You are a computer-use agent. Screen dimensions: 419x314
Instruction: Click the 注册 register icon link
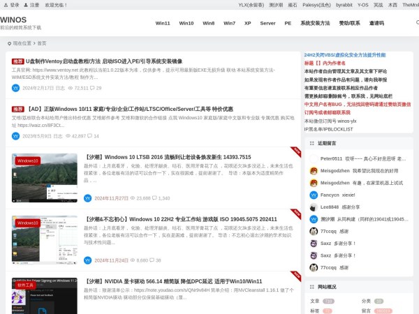(x=27, y=4)
